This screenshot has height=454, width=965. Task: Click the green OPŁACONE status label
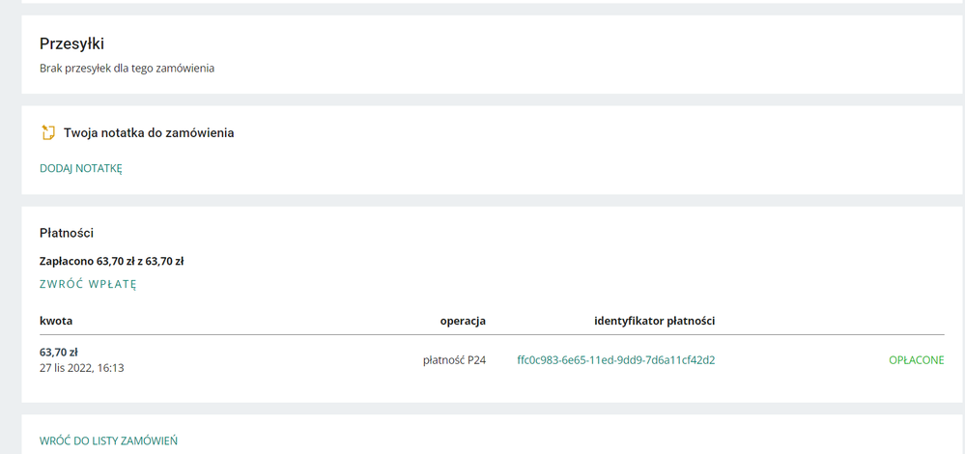click(916, 360)
